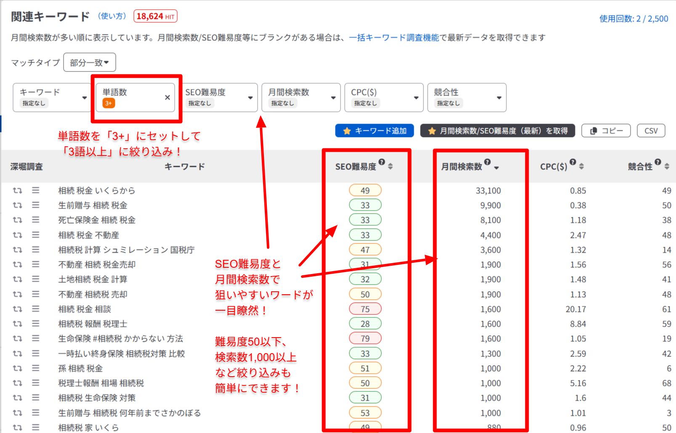Click the help icon beside 競合性 header

pos(657,162)
